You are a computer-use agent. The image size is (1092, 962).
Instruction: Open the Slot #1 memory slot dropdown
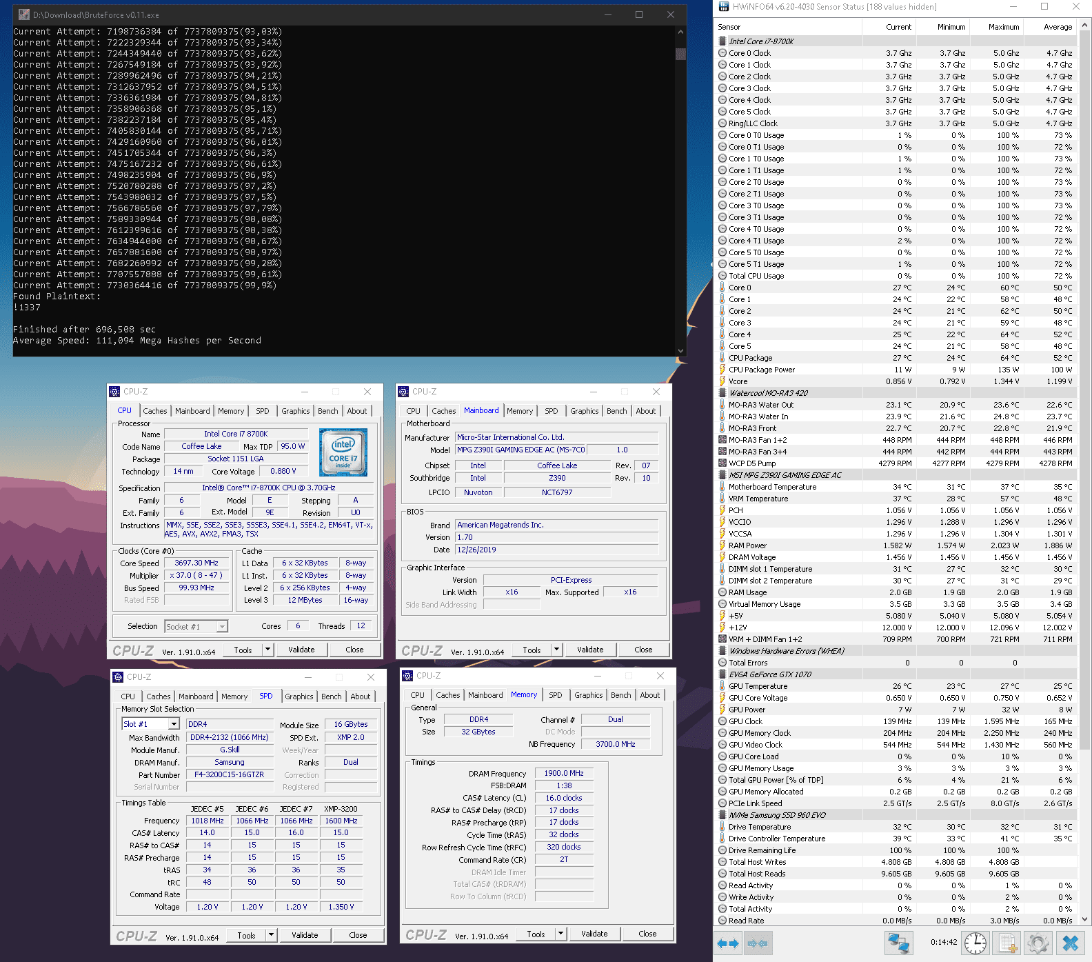coord(174,724)
